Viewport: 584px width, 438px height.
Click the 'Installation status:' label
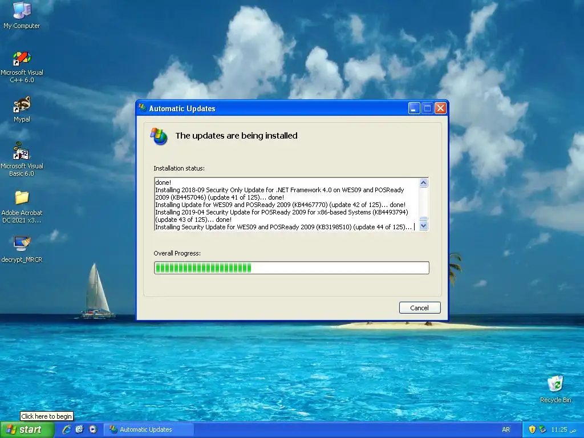(179, 168)
